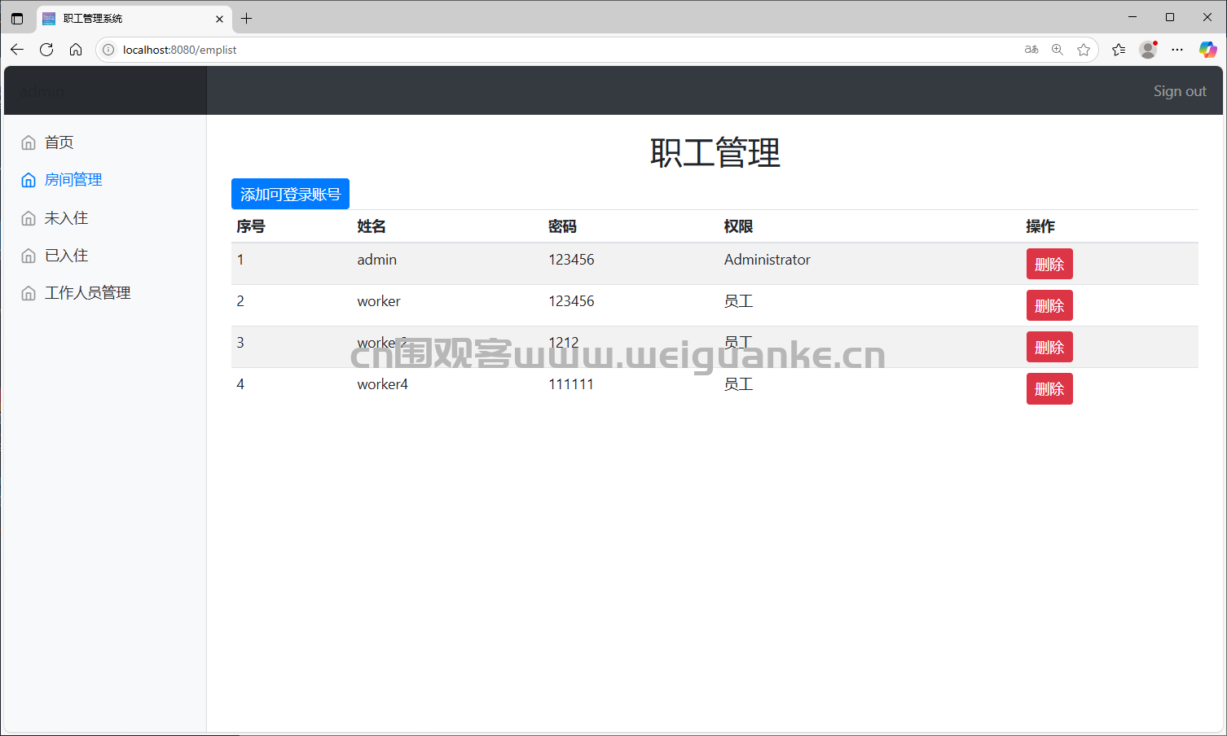Select the 房间管理 sidebar icon
1227x736 pixels.
pyautogui.click(x=28, y=179)
